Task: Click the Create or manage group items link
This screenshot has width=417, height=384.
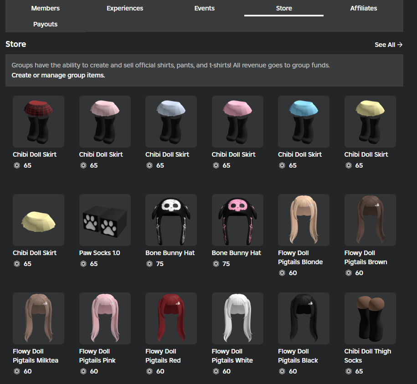Action: [x=58, y=75]
